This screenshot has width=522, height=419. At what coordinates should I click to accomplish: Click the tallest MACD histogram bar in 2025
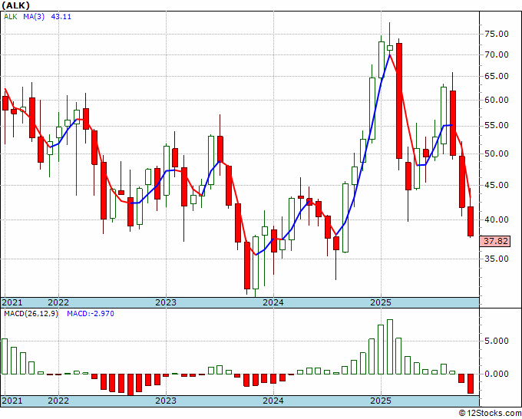tap(390, 347)
